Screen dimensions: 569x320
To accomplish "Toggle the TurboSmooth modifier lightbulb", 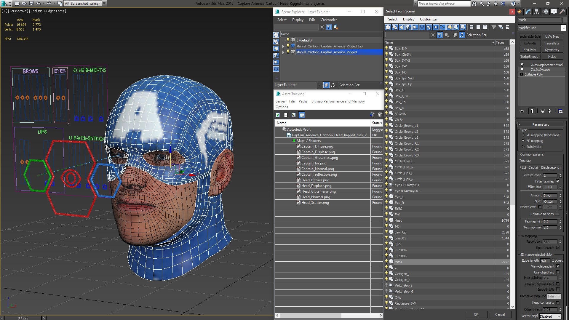I will coord(522,70).
